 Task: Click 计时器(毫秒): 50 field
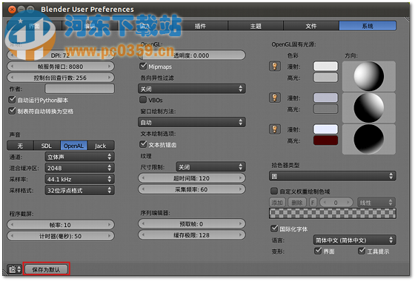coord(61,236)
